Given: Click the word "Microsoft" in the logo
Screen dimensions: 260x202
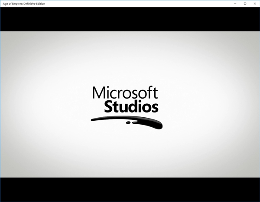Looking at the screenshot, I should (125, 93).
